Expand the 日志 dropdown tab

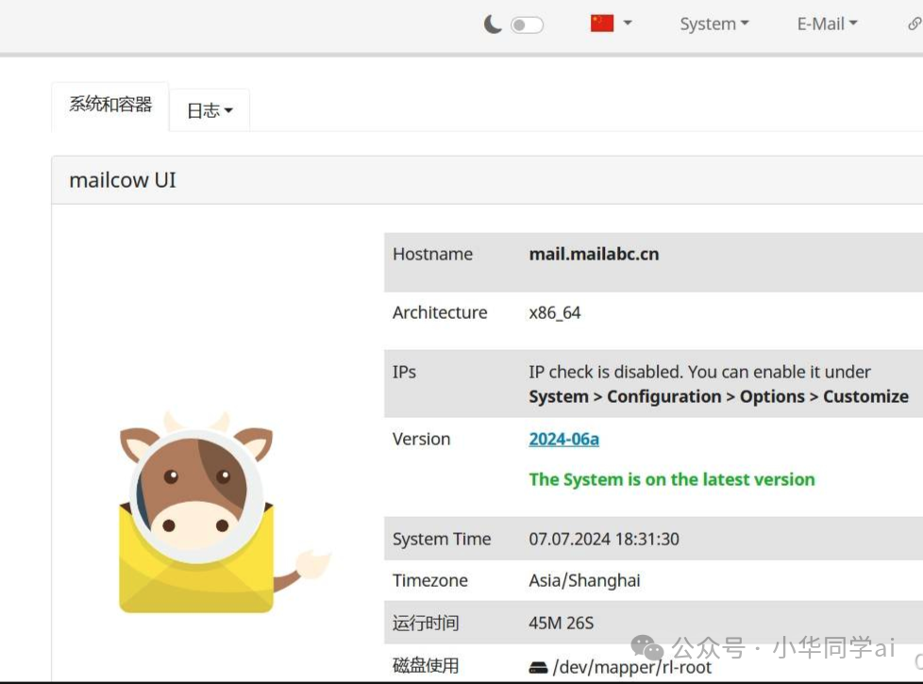[210, 110]
